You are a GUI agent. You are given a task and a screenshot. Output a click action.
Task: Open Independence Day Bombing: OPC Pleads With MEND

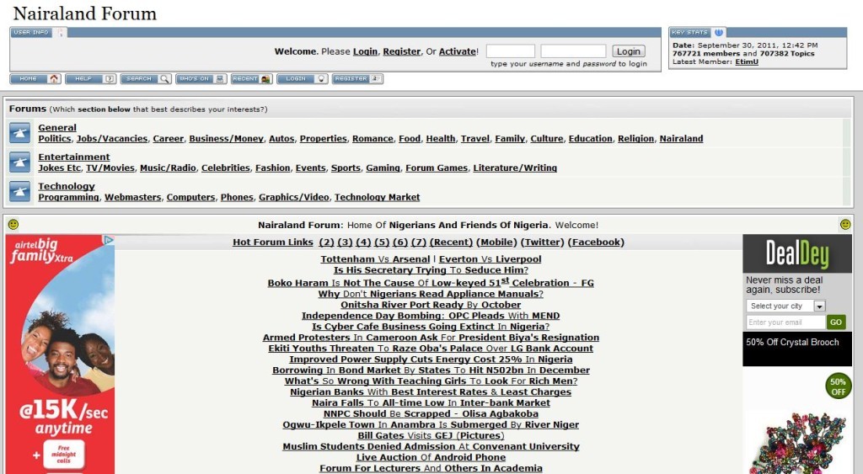431,316
